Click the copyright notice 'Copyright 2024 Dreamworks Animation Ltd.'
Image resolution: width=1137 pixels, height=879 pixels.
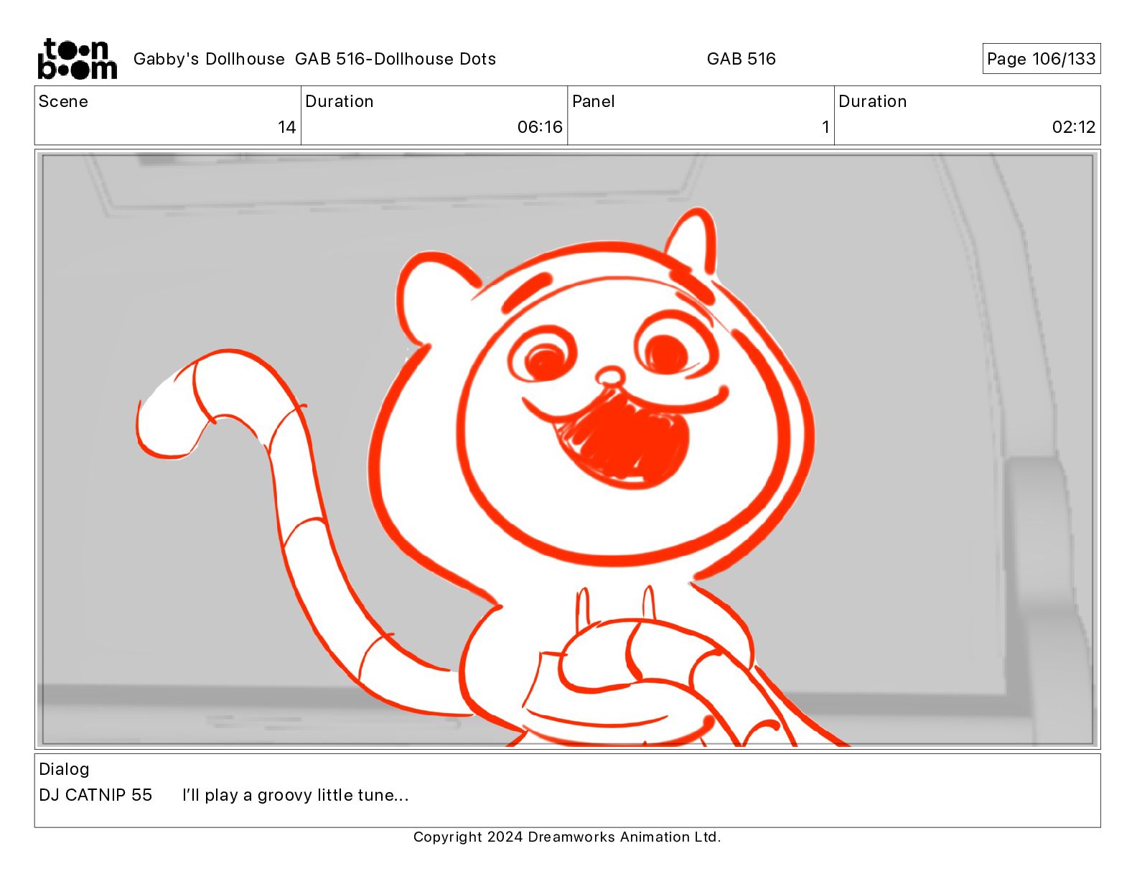point(567,837)
